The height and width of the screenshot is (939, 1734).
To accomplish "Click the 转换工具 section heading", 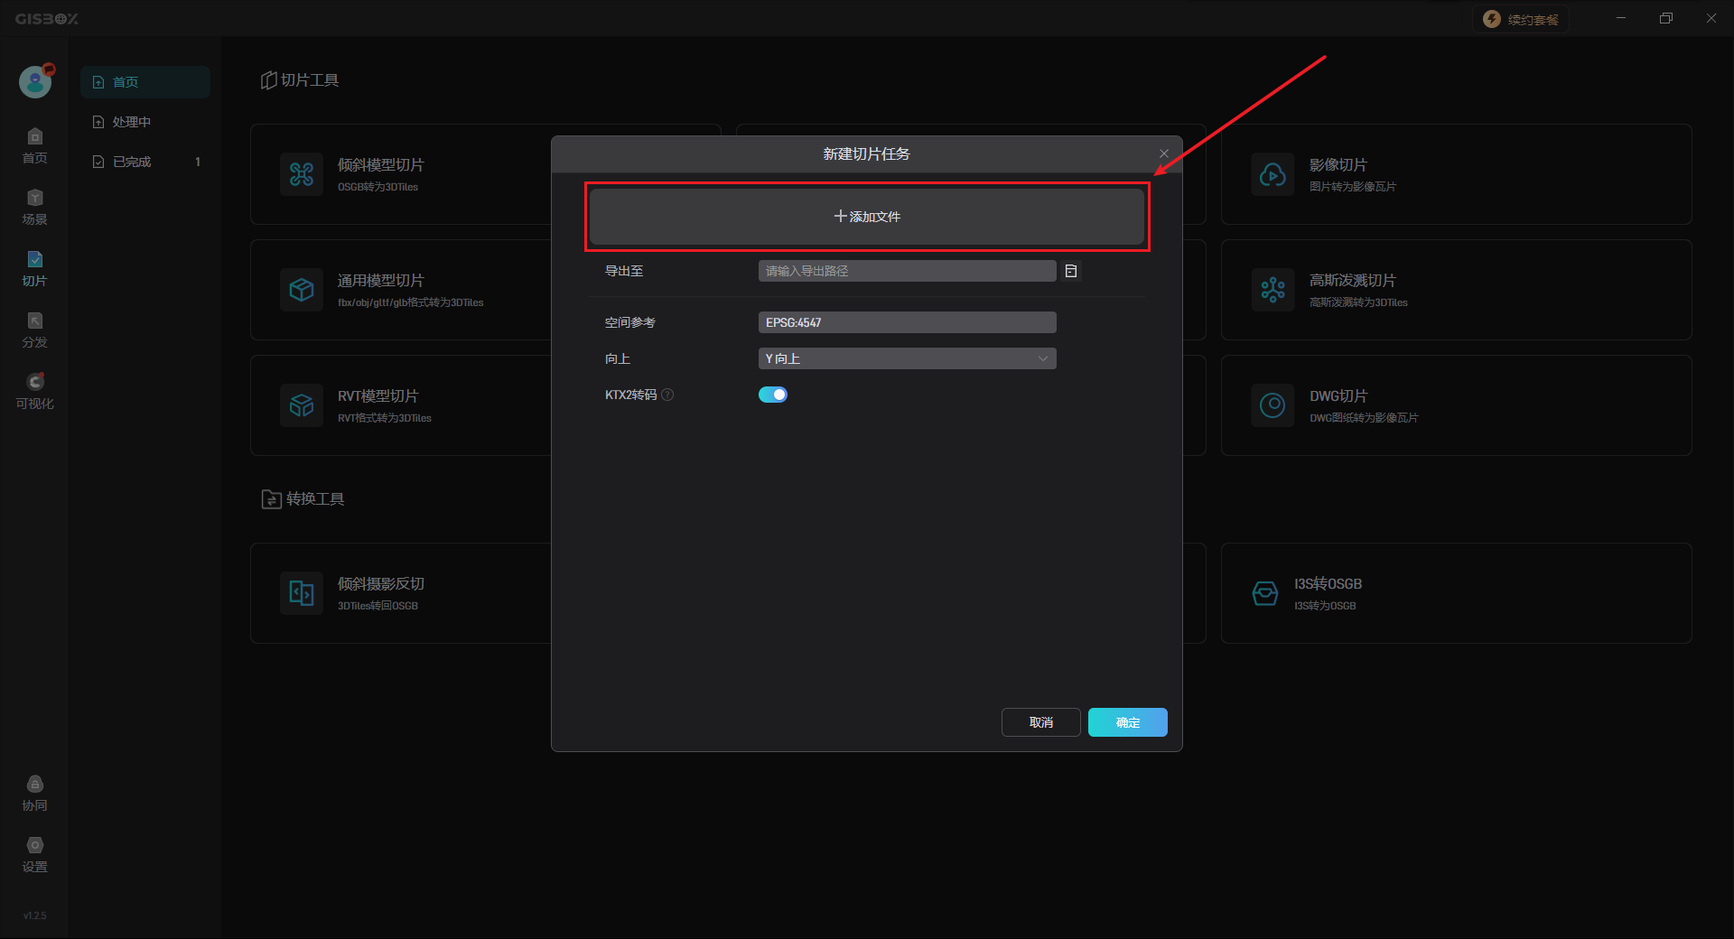I will [x=303, y=499].
